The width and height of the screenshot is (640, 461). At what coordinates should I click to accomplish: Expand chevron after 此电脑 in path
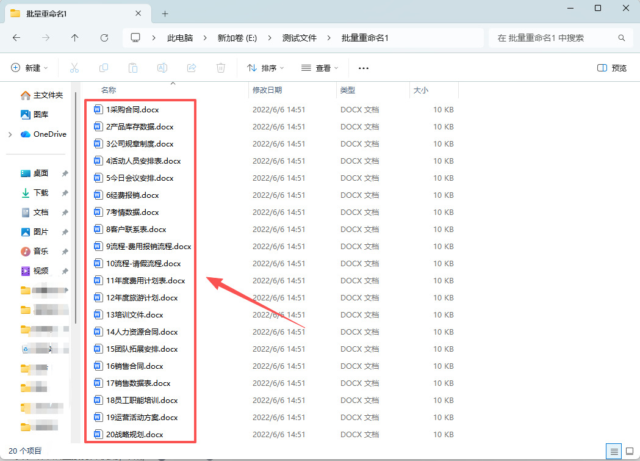tap(205, 38)
